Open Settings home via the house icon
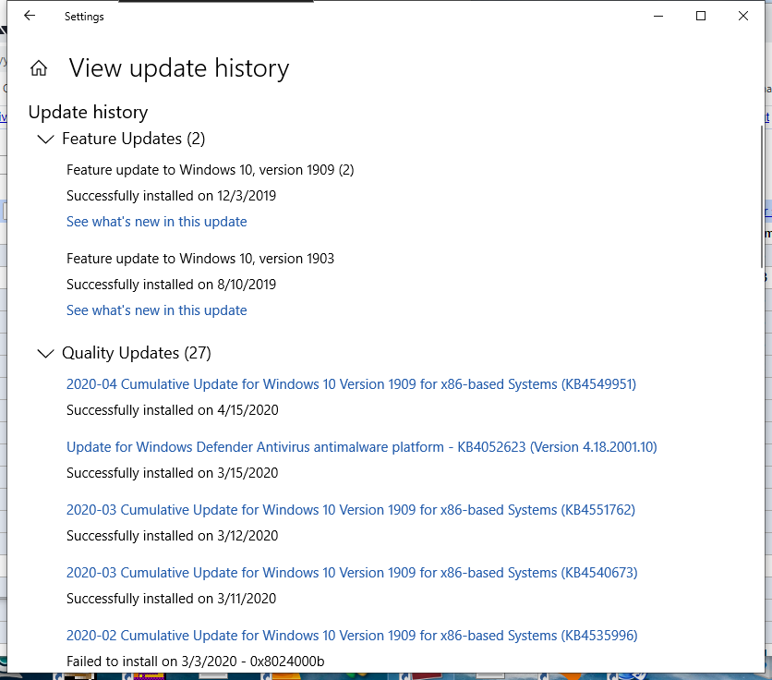 coord(39,68)
